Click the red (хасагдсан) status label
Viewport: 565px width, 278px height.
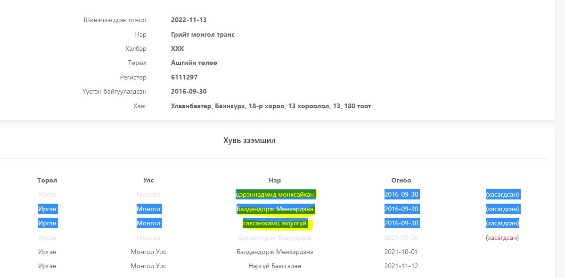(502, 238)
